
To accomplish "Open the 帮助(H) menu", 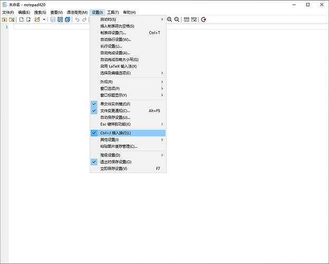I will (129, 12).
